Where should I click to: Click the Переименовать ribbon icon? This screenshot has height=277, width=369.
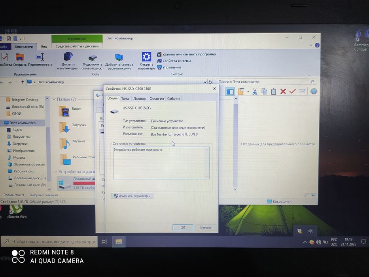pyautogui.click(x=40, y=57)
